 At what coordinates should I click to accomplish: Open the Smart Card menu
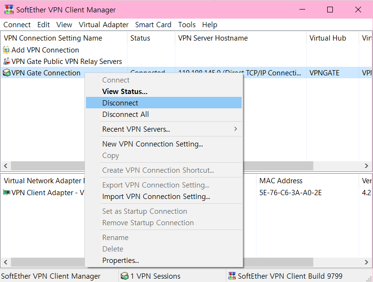153,25
